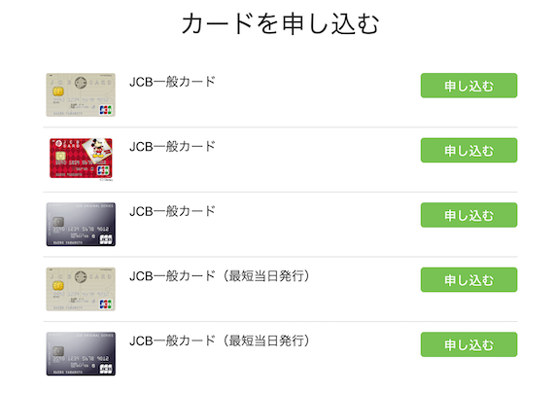Image resolution: width=554 pixels, height=394 pixels.
Task: Click 申し込む button for the first beige JCB card
Action: pos(468,86)
